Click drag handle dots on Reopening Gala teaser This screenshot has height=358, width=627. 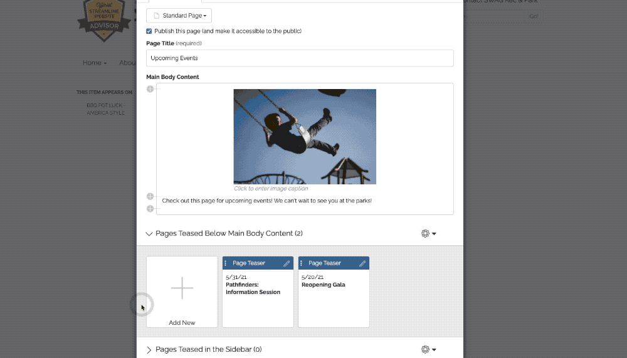(x=301, y=263)
